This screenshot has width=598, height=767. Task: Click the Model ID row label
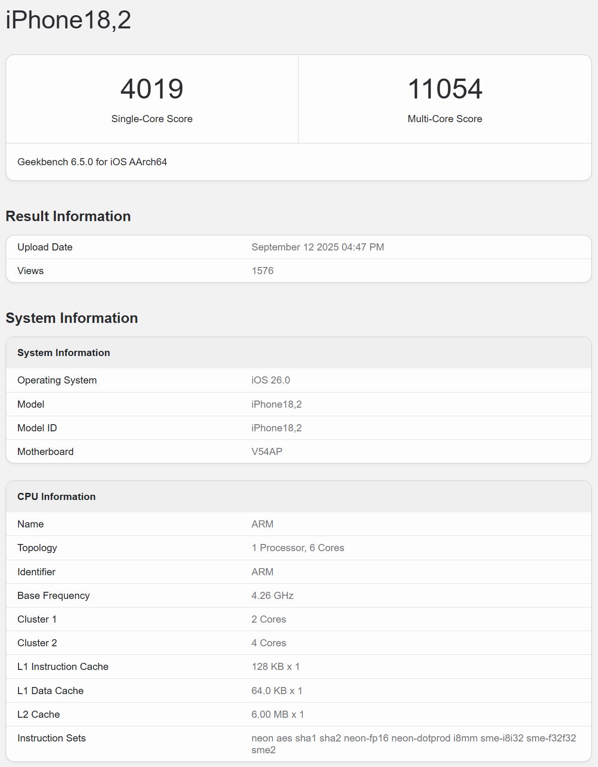coord(37,428)
